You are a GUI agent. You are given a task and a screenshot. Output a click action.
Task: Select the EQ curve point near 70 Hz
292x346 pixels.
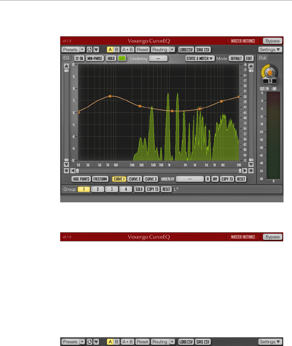(x=110, y=96)
